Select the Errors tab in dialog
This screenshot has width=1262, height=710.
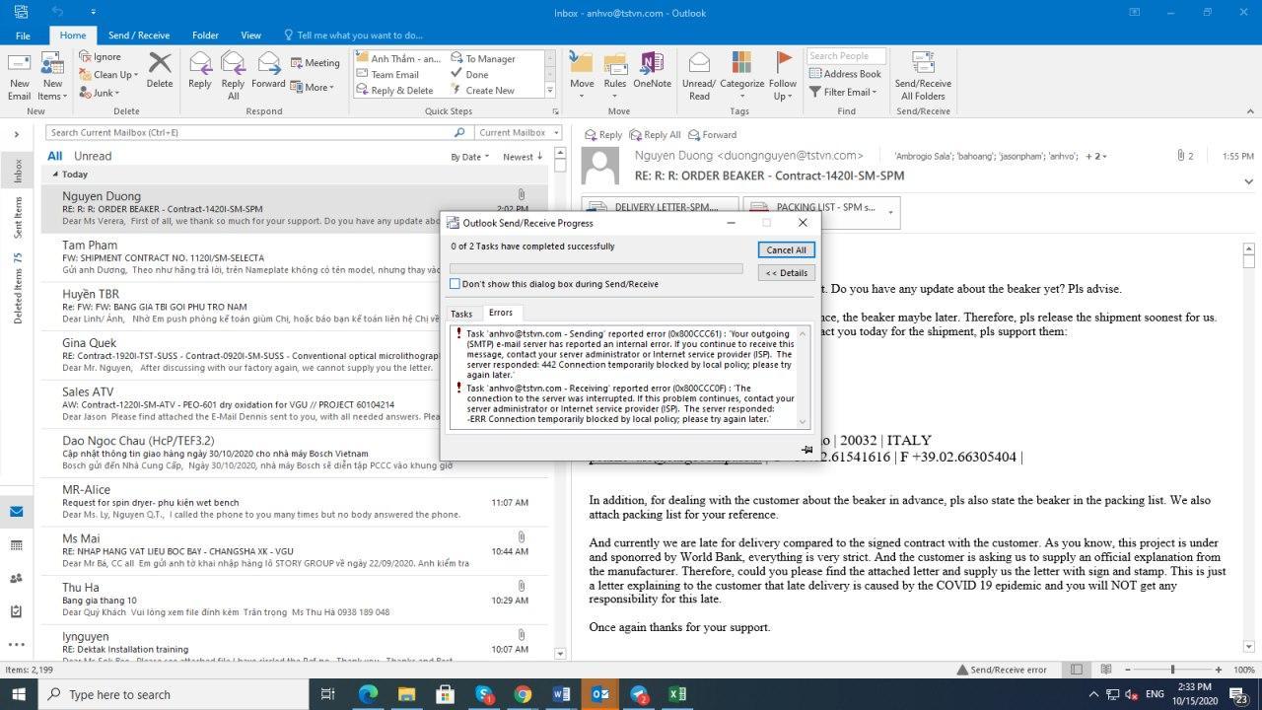pyautogui.click(x=500, y=313)
